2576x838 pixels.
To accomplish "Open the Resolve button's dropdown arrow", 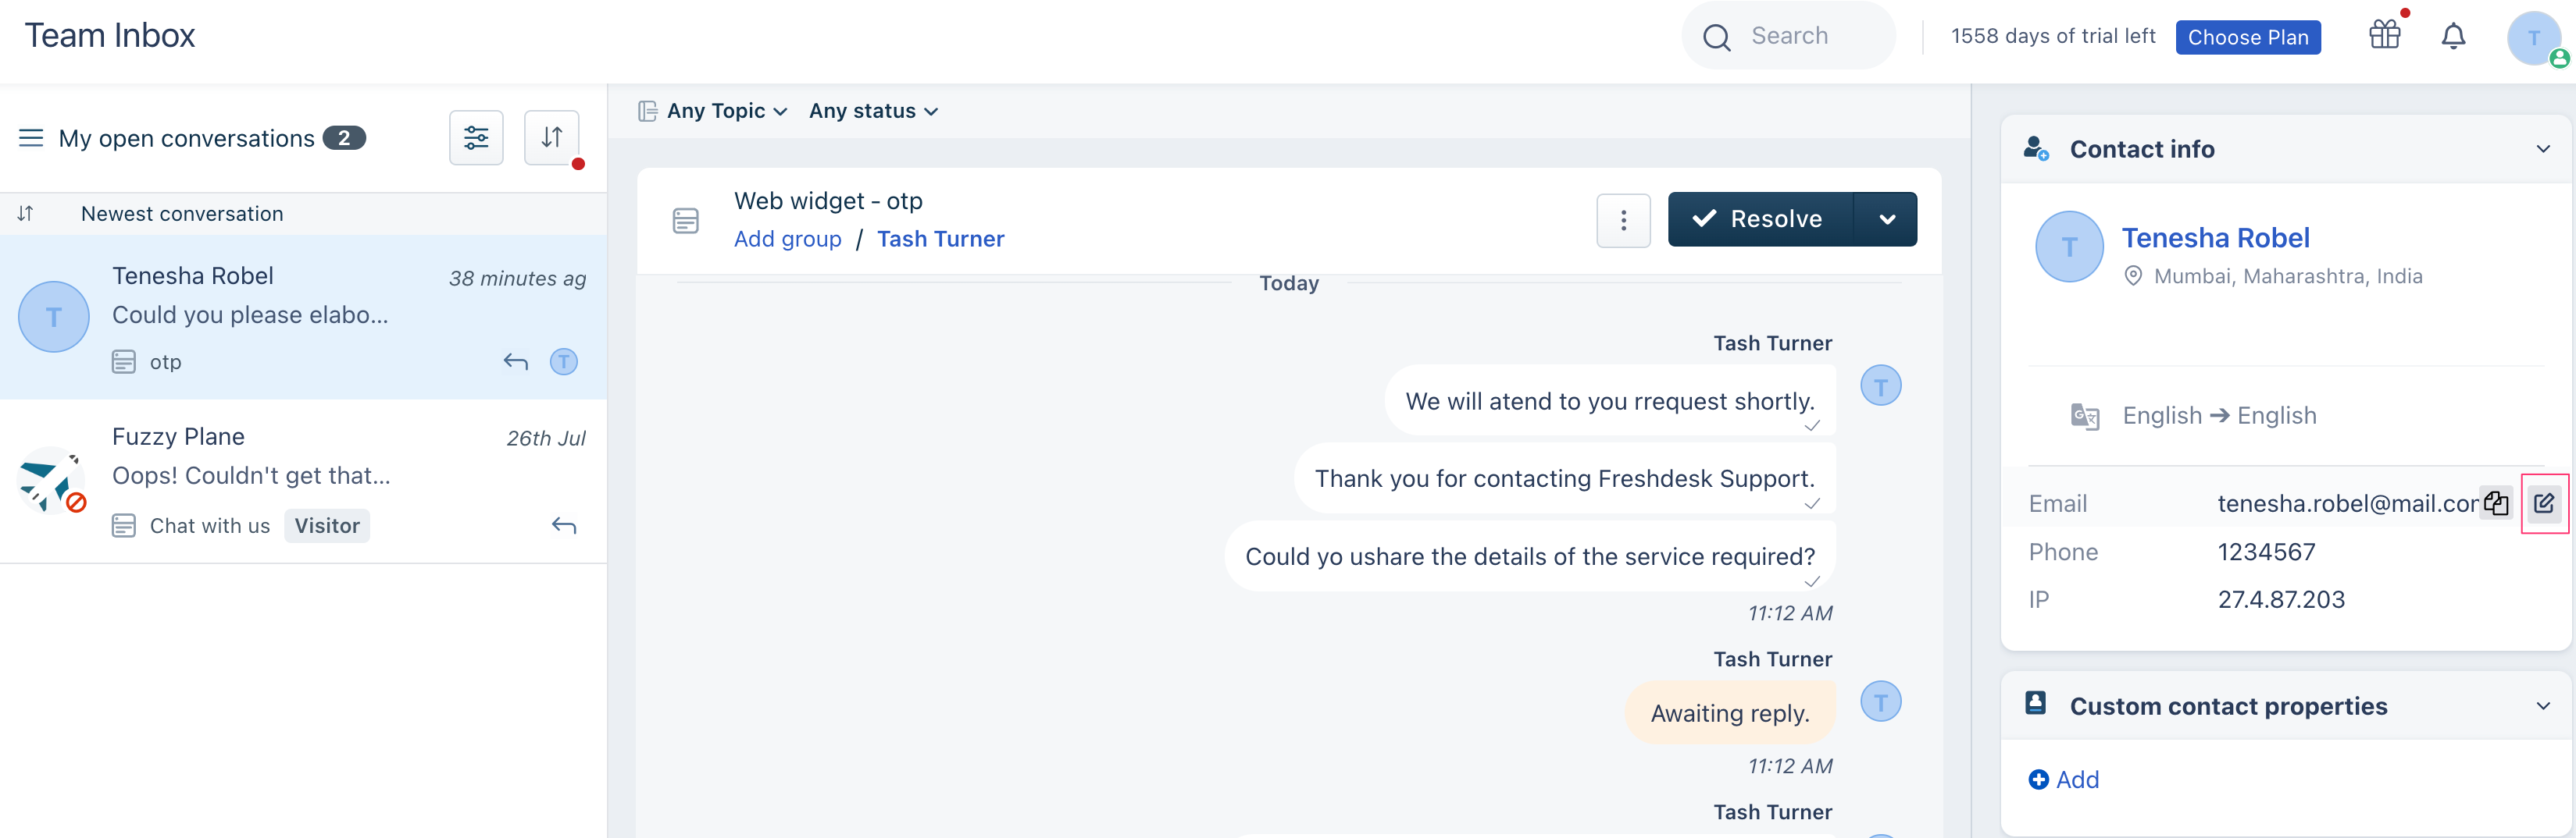I will pos(1886,218).
